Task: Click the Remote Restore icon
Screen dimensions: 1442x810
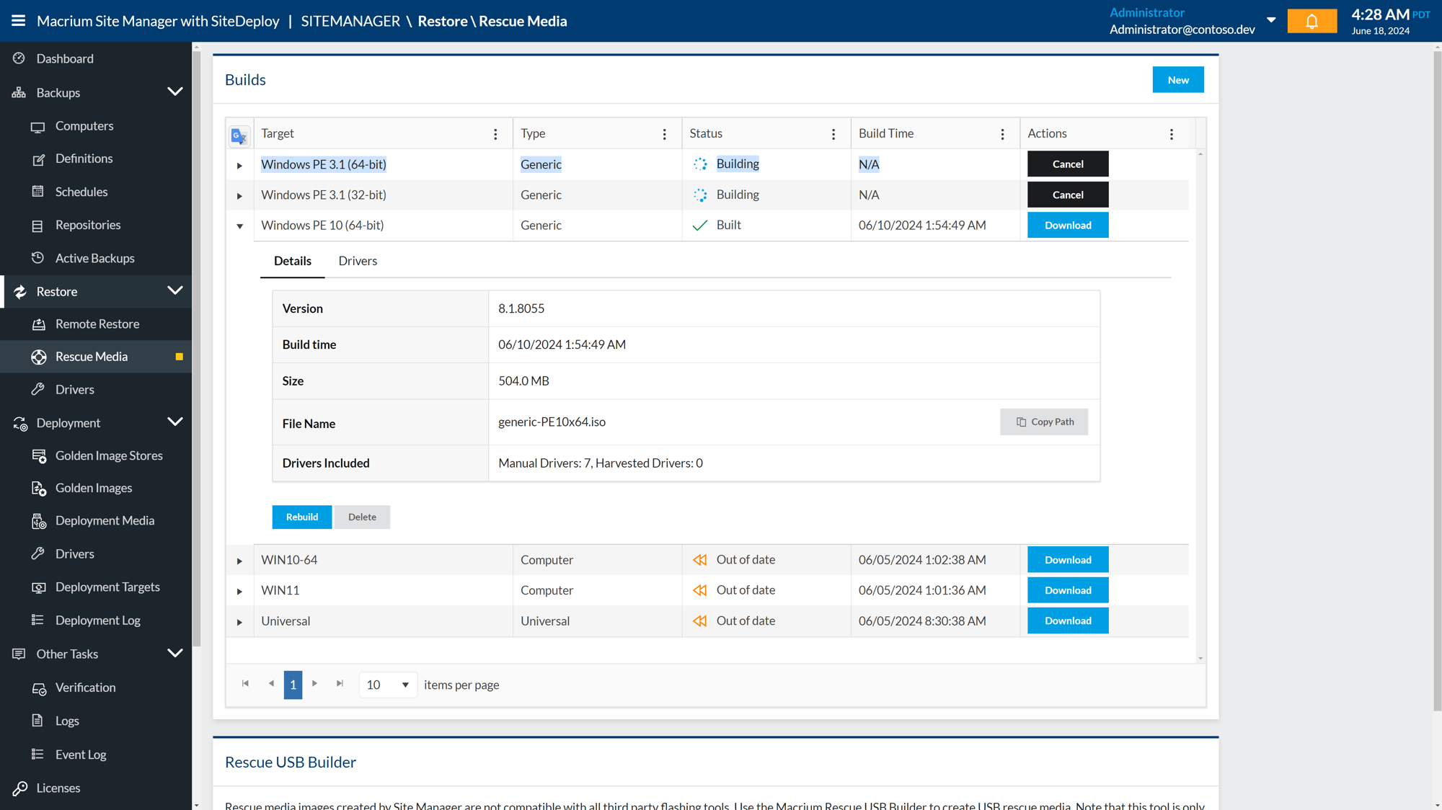Action: point(38,324)
